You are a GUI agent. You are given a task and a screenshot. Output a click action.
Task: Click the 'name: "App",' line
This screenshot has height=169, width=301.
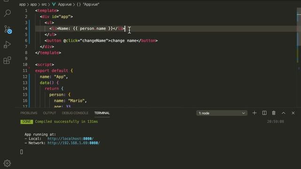point(54,77)
